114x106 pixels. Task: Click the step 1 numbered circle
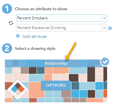(7, 9)
